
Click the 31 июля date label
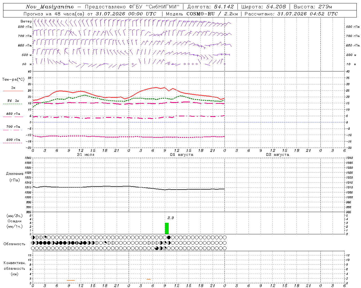[86, 155]
